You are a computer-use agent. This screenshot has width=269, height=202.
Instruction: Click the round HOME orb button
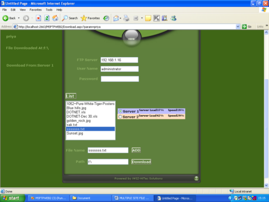click(131, 38)
